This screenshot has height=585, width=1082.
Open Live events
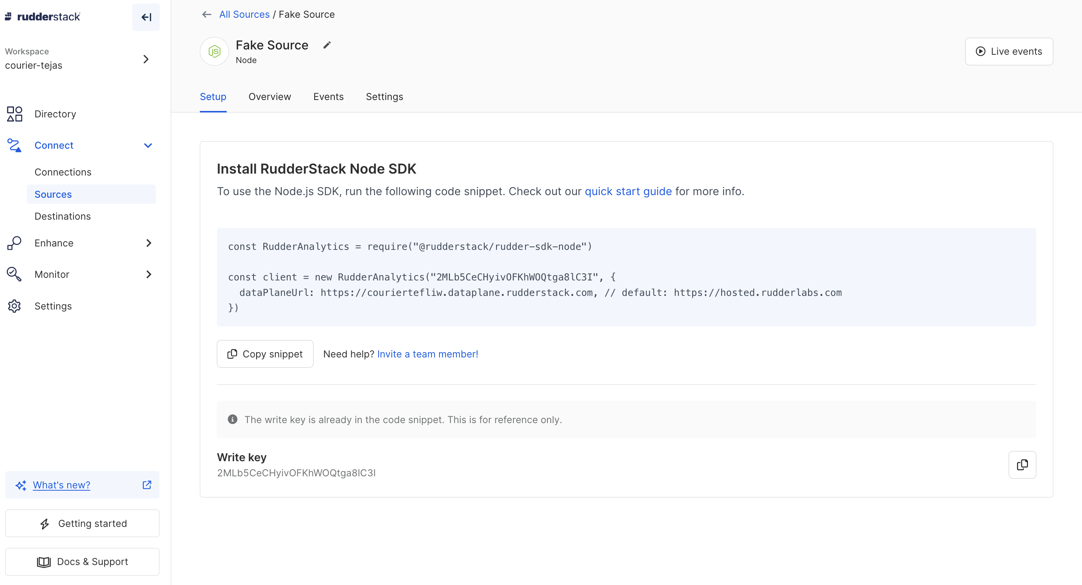pos(1009,51)
